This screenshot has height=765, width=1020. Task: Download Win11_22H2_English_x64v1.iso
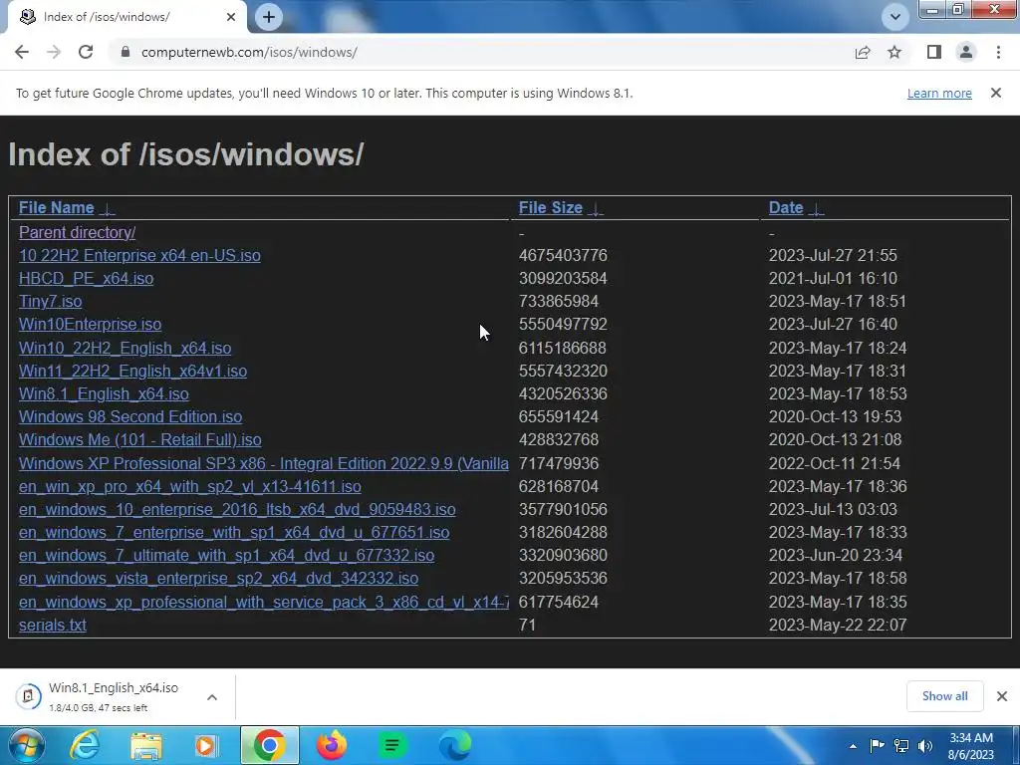tap(132, 371)
